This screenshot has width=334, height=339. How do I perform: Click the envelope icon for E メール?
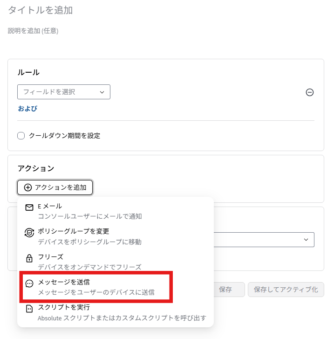[29, 208]
